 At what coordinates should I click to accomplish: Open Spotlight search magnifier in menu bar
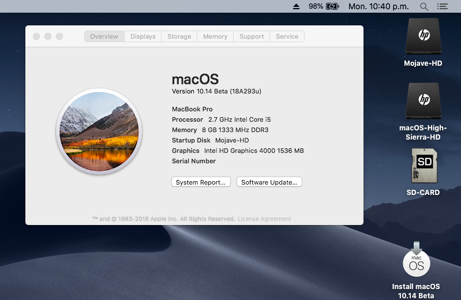pyautogui.click(x=423, y=6)
